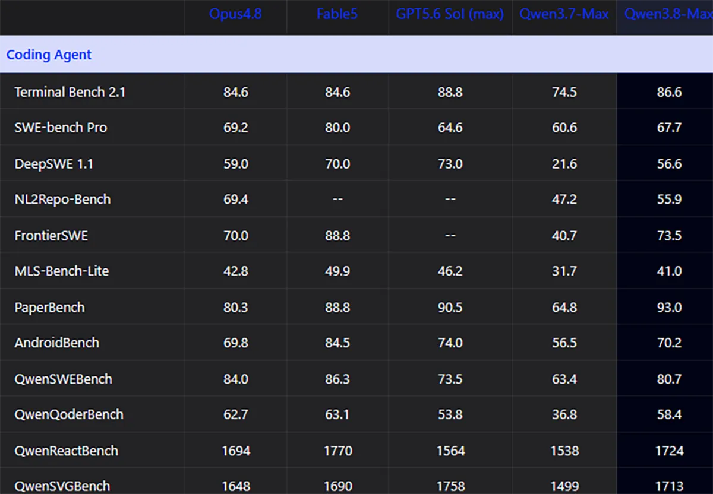The width and height of the screenshot is (713, 494).
Task: Click PaperBench Opus4.8 value 80.3
Action: 236,308
